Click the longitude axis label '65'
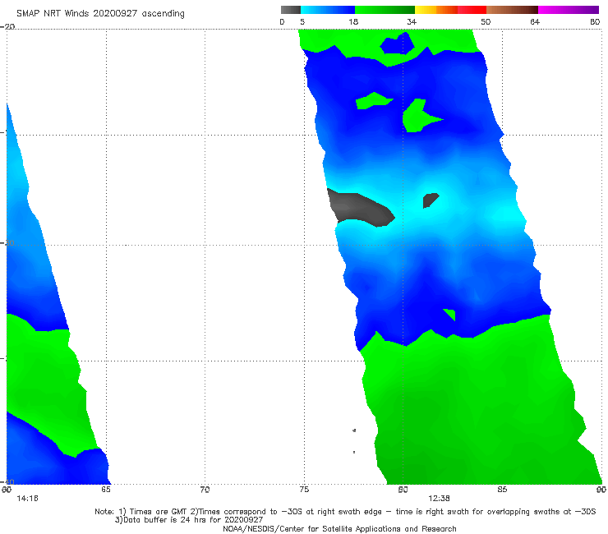 coord(106,490)
